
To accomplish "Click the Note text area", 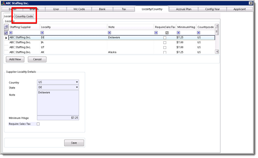I will pos(58,103).
